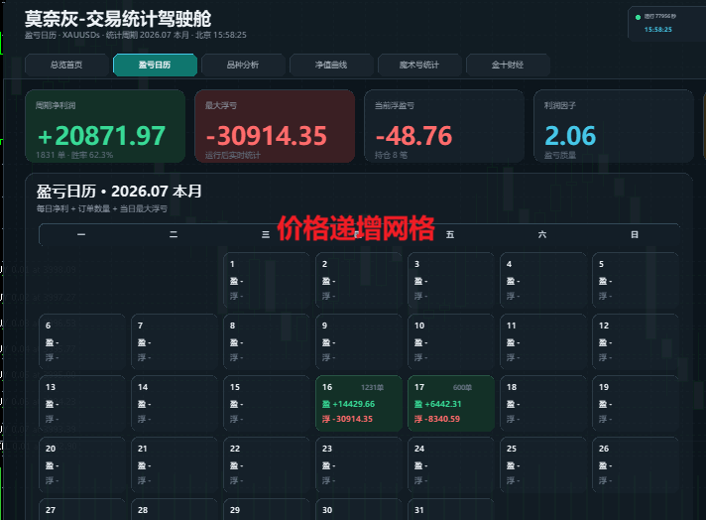Click the 周期净利润 +20871.97 card

105,126
